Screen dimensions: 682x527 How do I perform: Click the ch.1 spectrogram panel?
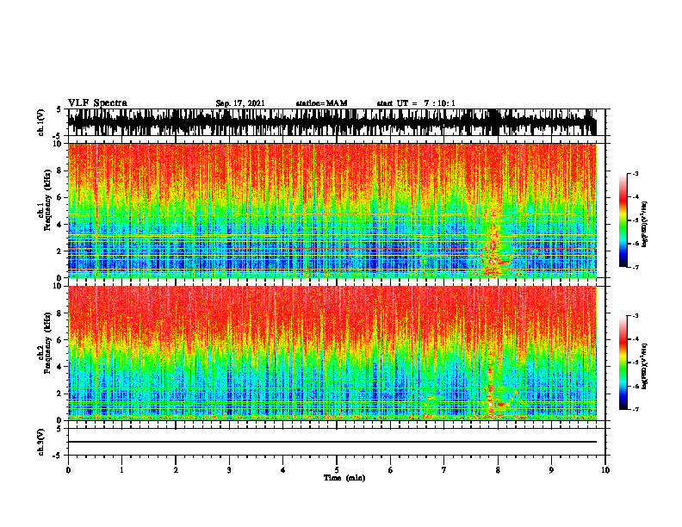tap(332, 210)
